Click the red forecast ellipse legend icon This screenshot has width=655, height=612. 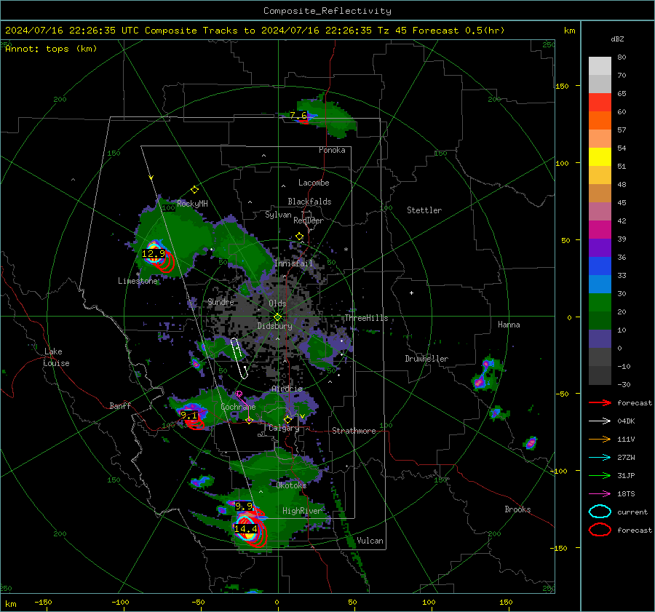600,530
